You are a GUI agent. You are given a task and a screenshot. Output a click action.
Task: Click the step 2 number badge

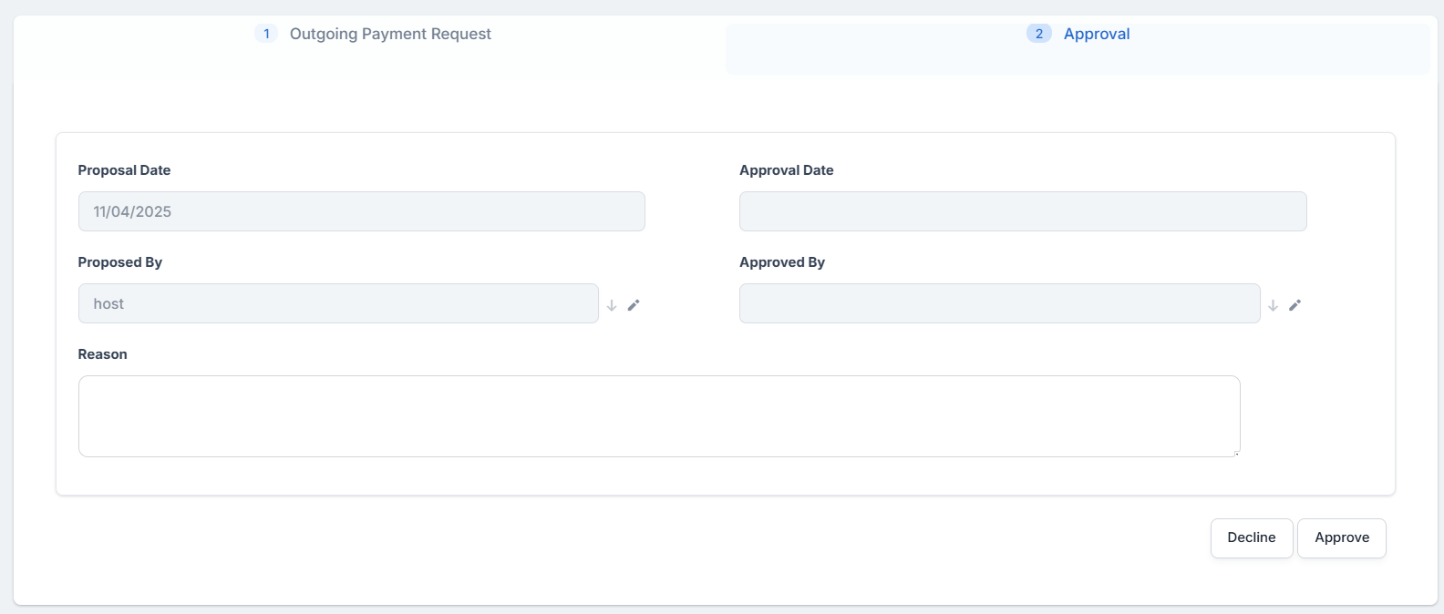pos(1038,34)
